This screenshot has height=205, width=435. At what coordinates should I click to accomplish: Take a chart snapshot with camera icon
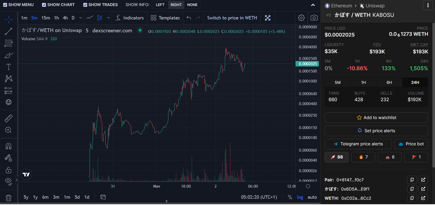tap(314, 18)
